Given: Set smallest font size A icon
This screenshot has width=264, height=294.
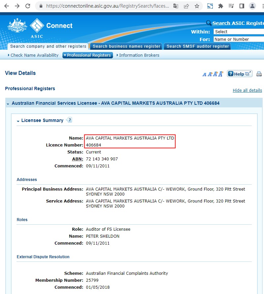Looking at the screenshot, I should click(x=204, y=75).
